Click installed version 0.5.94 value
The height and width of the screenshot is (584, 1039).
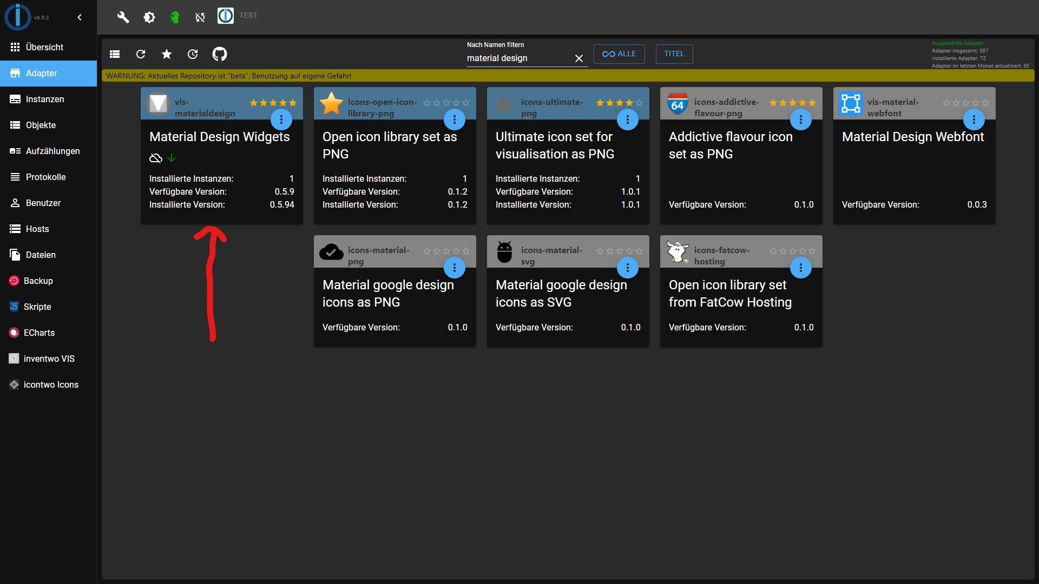click(x=282, y=205)
